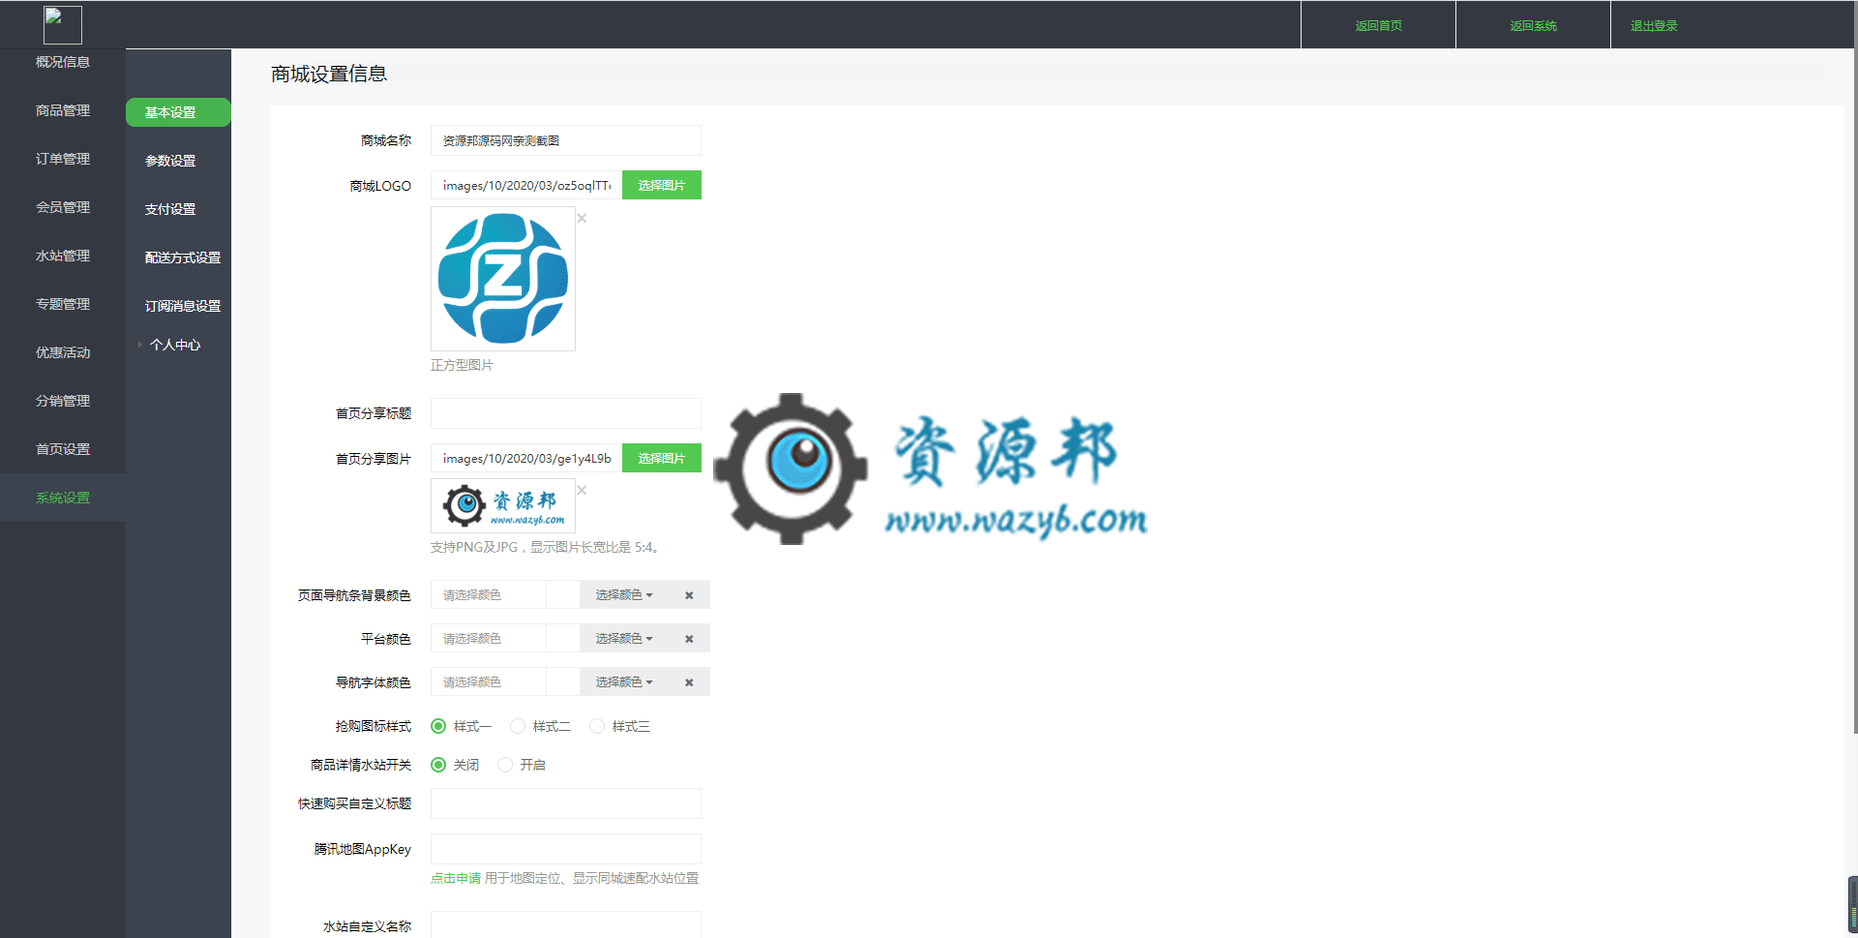Open 首页设置 in the sidebar
Image resolution: width=1858 pixels, height=938 pixels.
coord(63,449)
